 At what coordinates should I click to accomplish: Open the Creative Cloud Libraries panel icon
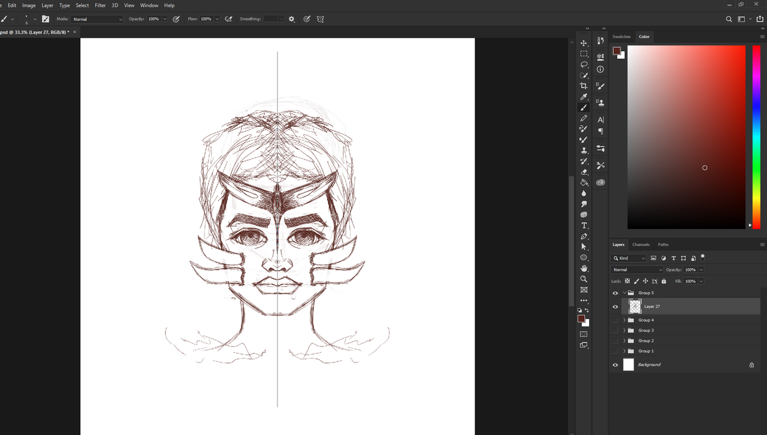[600, 182]
